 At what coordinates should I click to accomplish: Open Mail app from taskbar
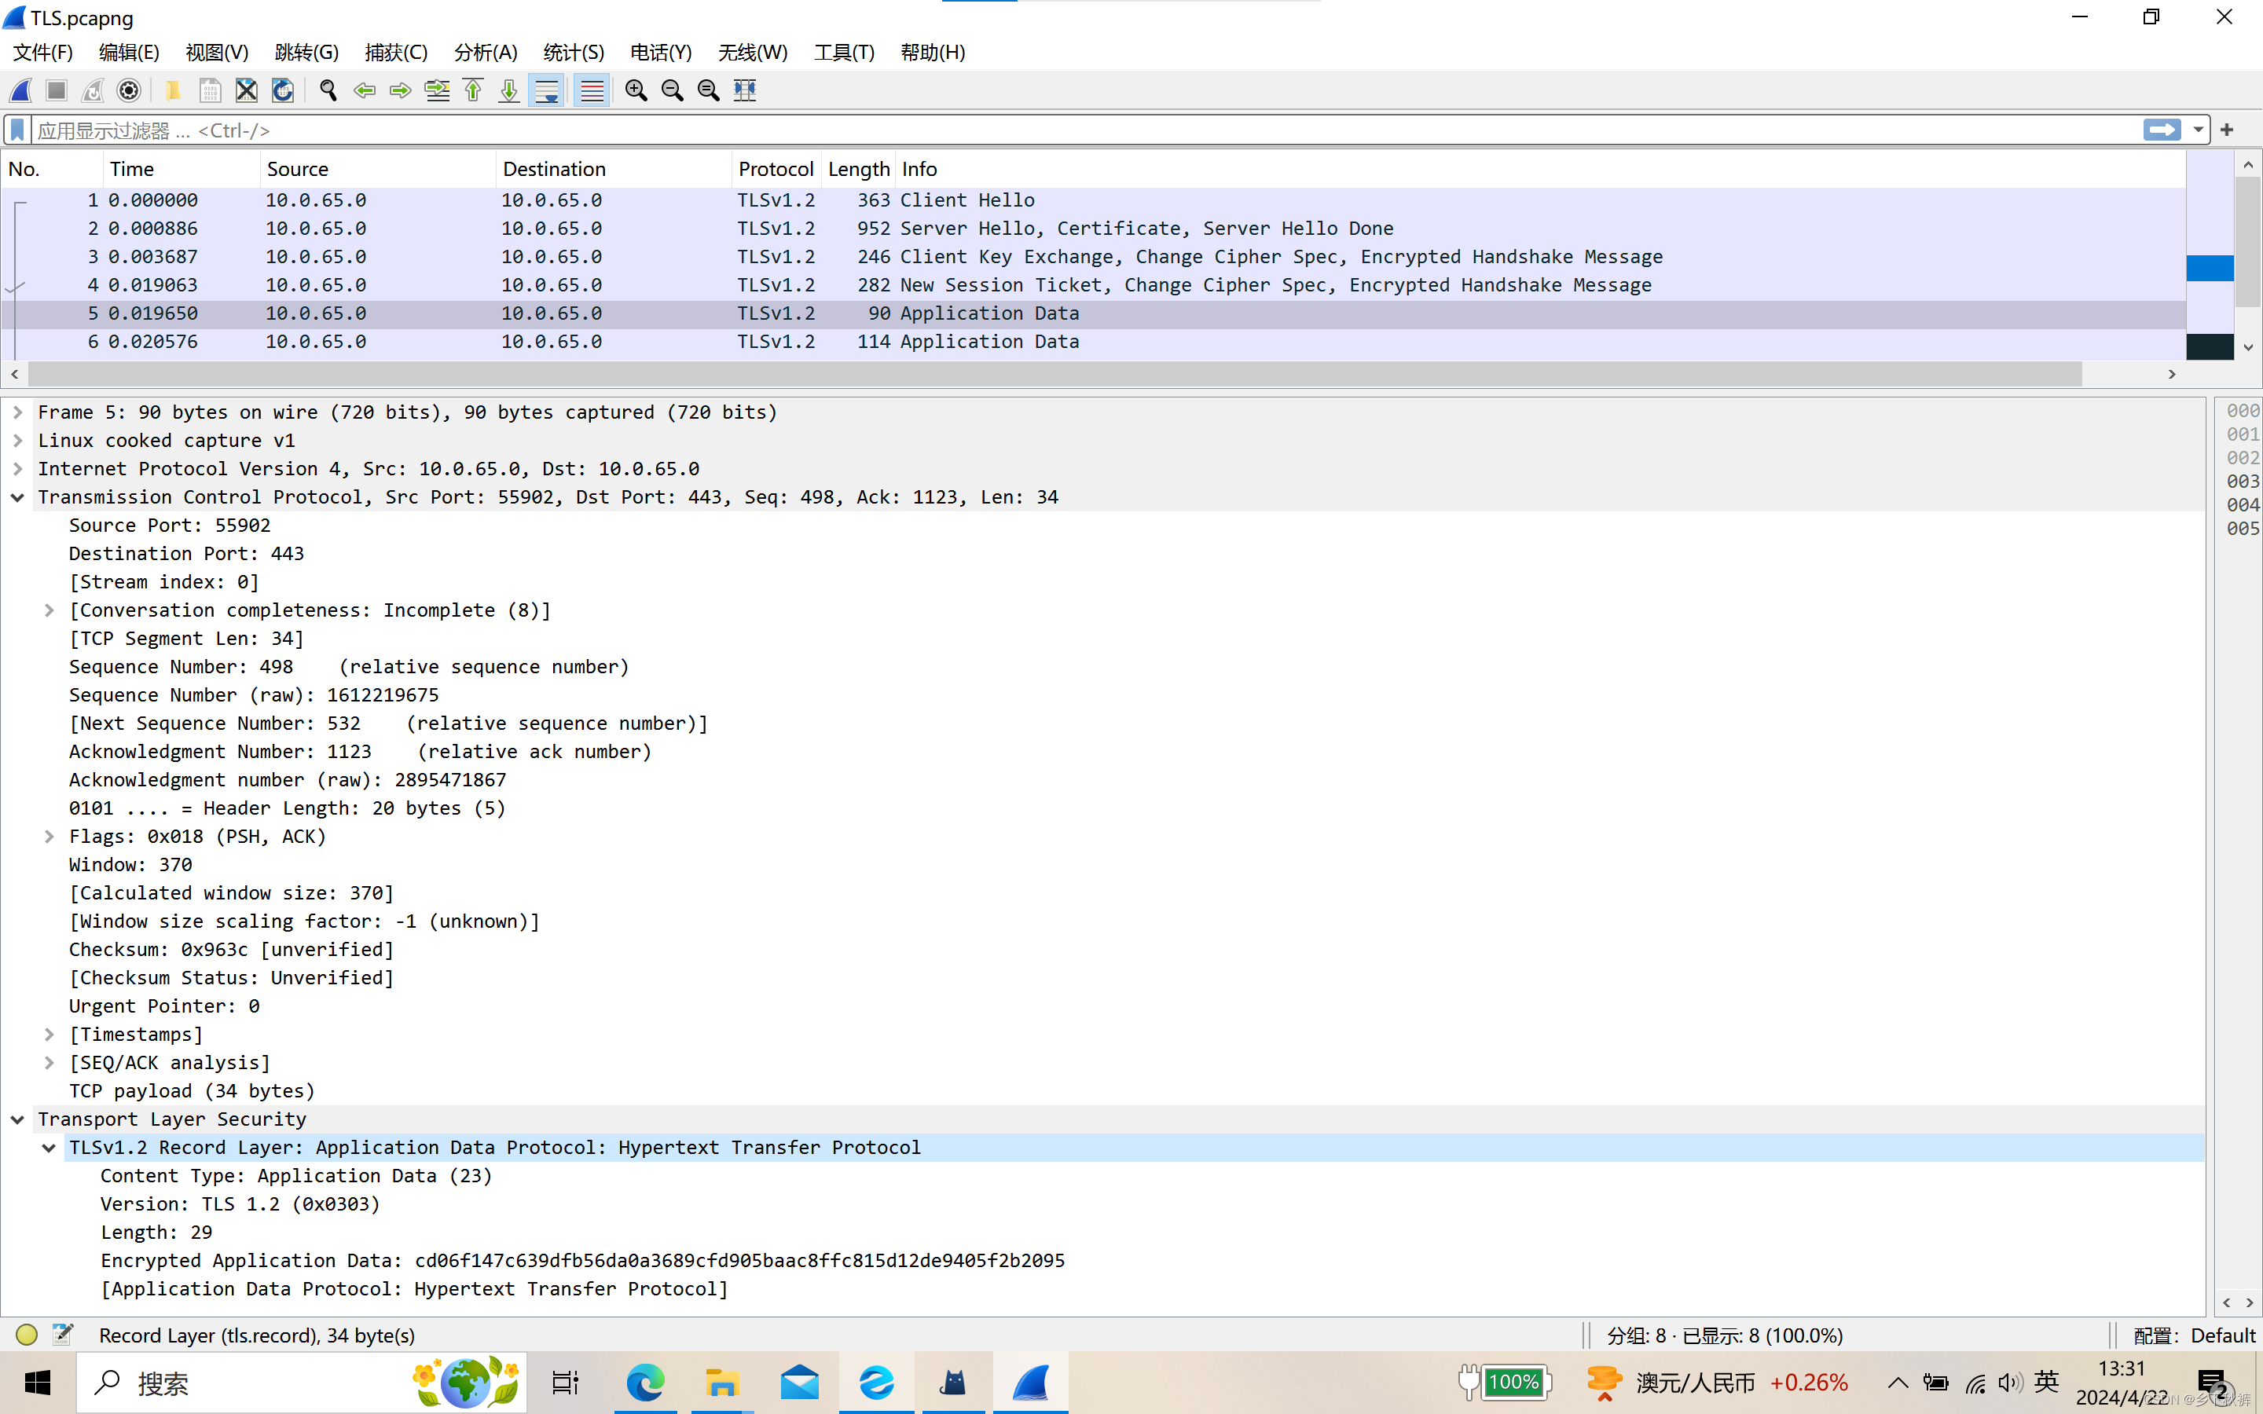point(800,1383)
